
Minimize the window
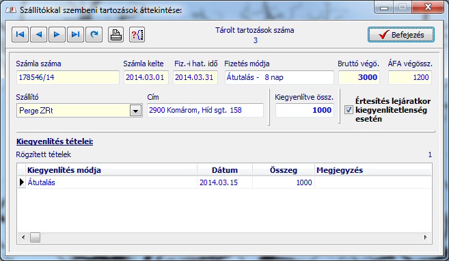coord(383,7)
